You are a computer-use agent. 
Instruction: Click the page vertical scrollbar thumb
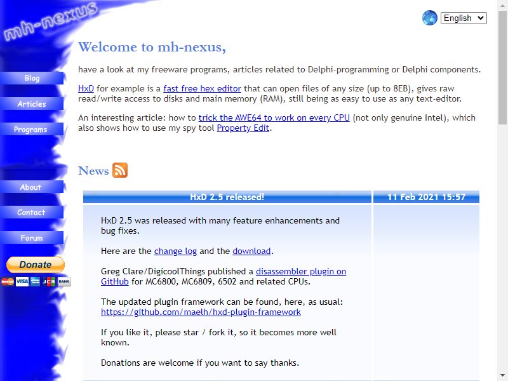pyautogui.click(x=502, y=67)
